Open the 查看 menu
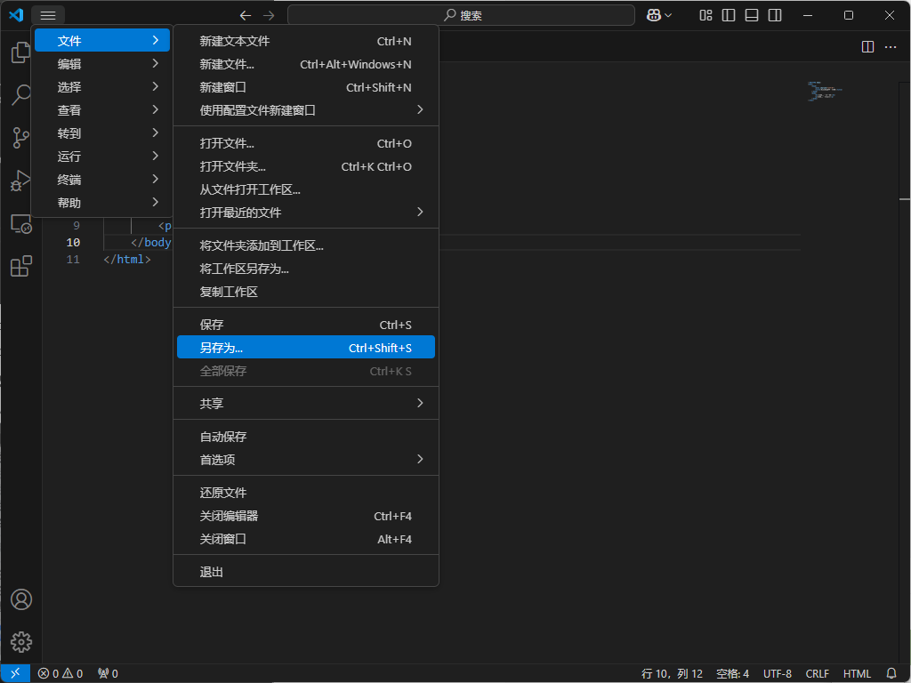 pyautogui.click(x=102, y=110)
